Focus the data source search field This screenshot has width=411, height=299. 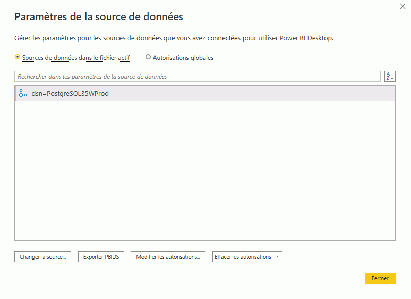point(197,76)
